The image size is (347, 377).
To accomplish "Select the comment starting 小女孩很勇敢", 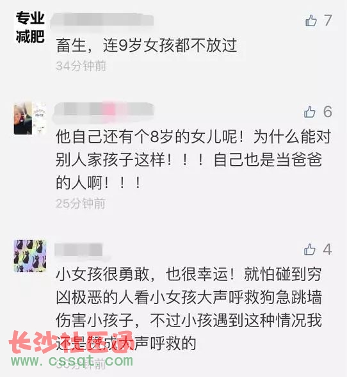I will tap(189, 309).
